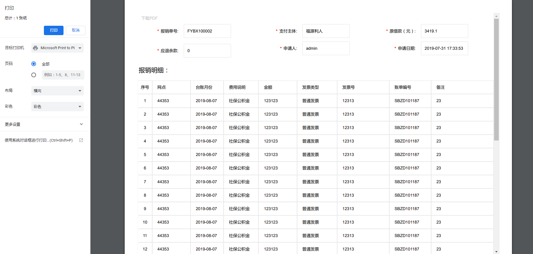Screen dimensions: 533x254
Task: Click 总计：1 张纸 summary text
Action: (16, 18)
